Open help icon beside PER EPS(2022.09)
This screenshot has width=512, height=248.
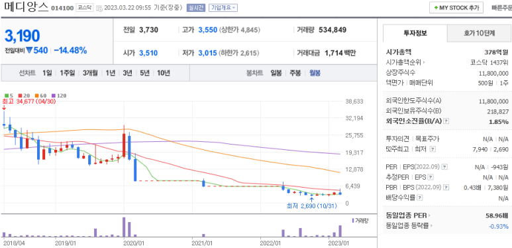pos(444,167)
